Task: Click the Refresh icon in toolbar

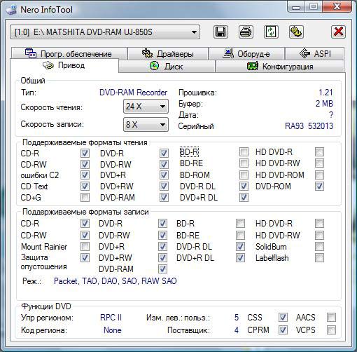Action: 271,32
